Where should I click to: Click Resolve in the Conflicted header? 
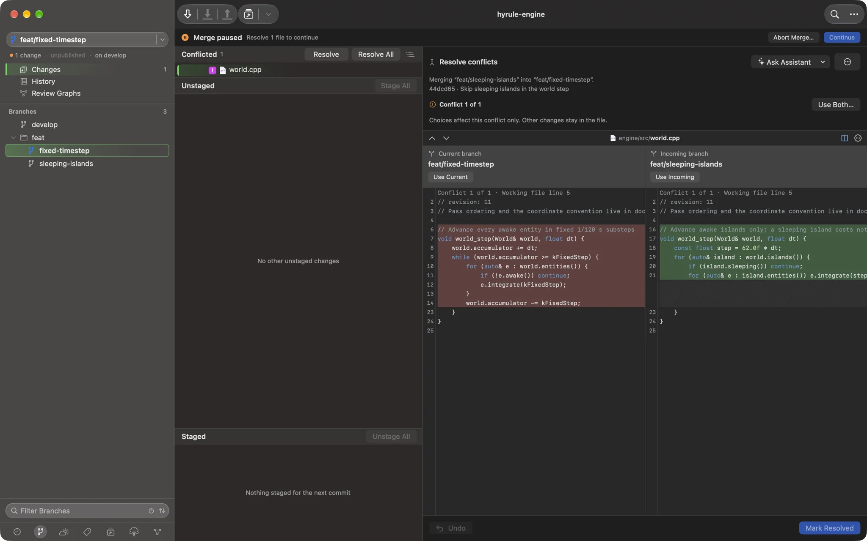click(326, 54)
